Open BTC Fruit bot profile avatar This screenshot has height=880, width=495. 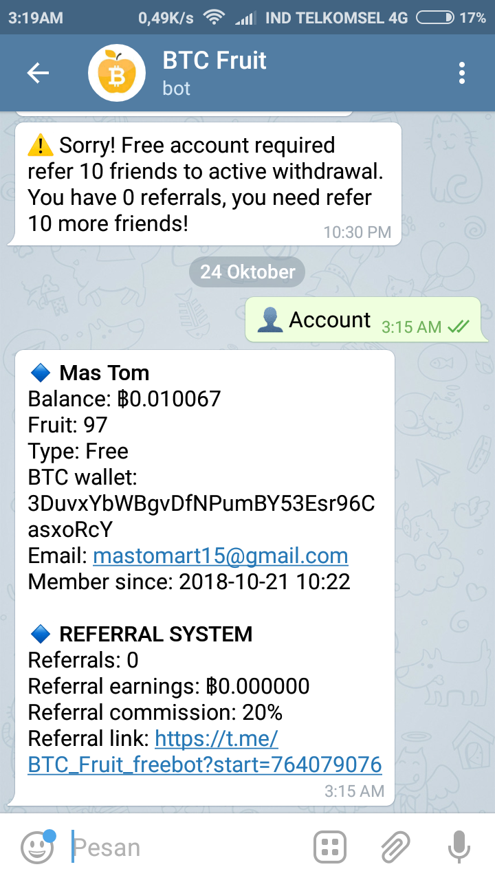[x=117, y=74]
